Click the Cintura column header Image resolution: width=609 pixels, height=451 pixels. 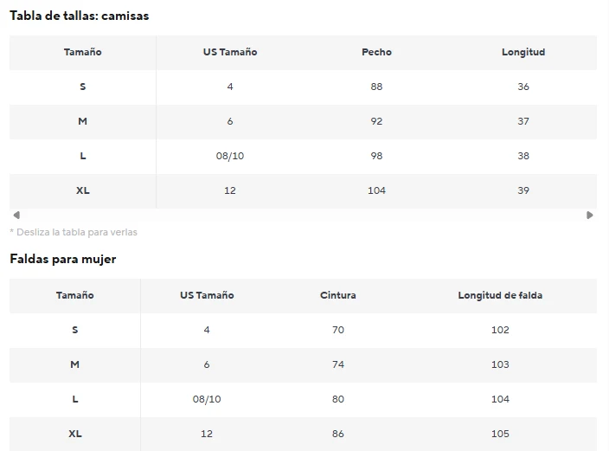338,295
